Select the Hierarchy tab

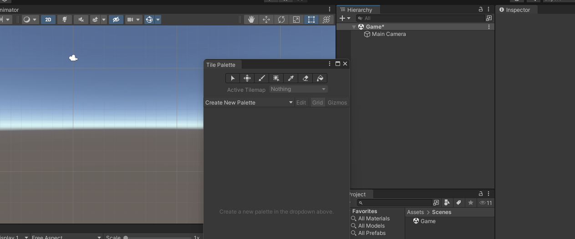point(359,10)
